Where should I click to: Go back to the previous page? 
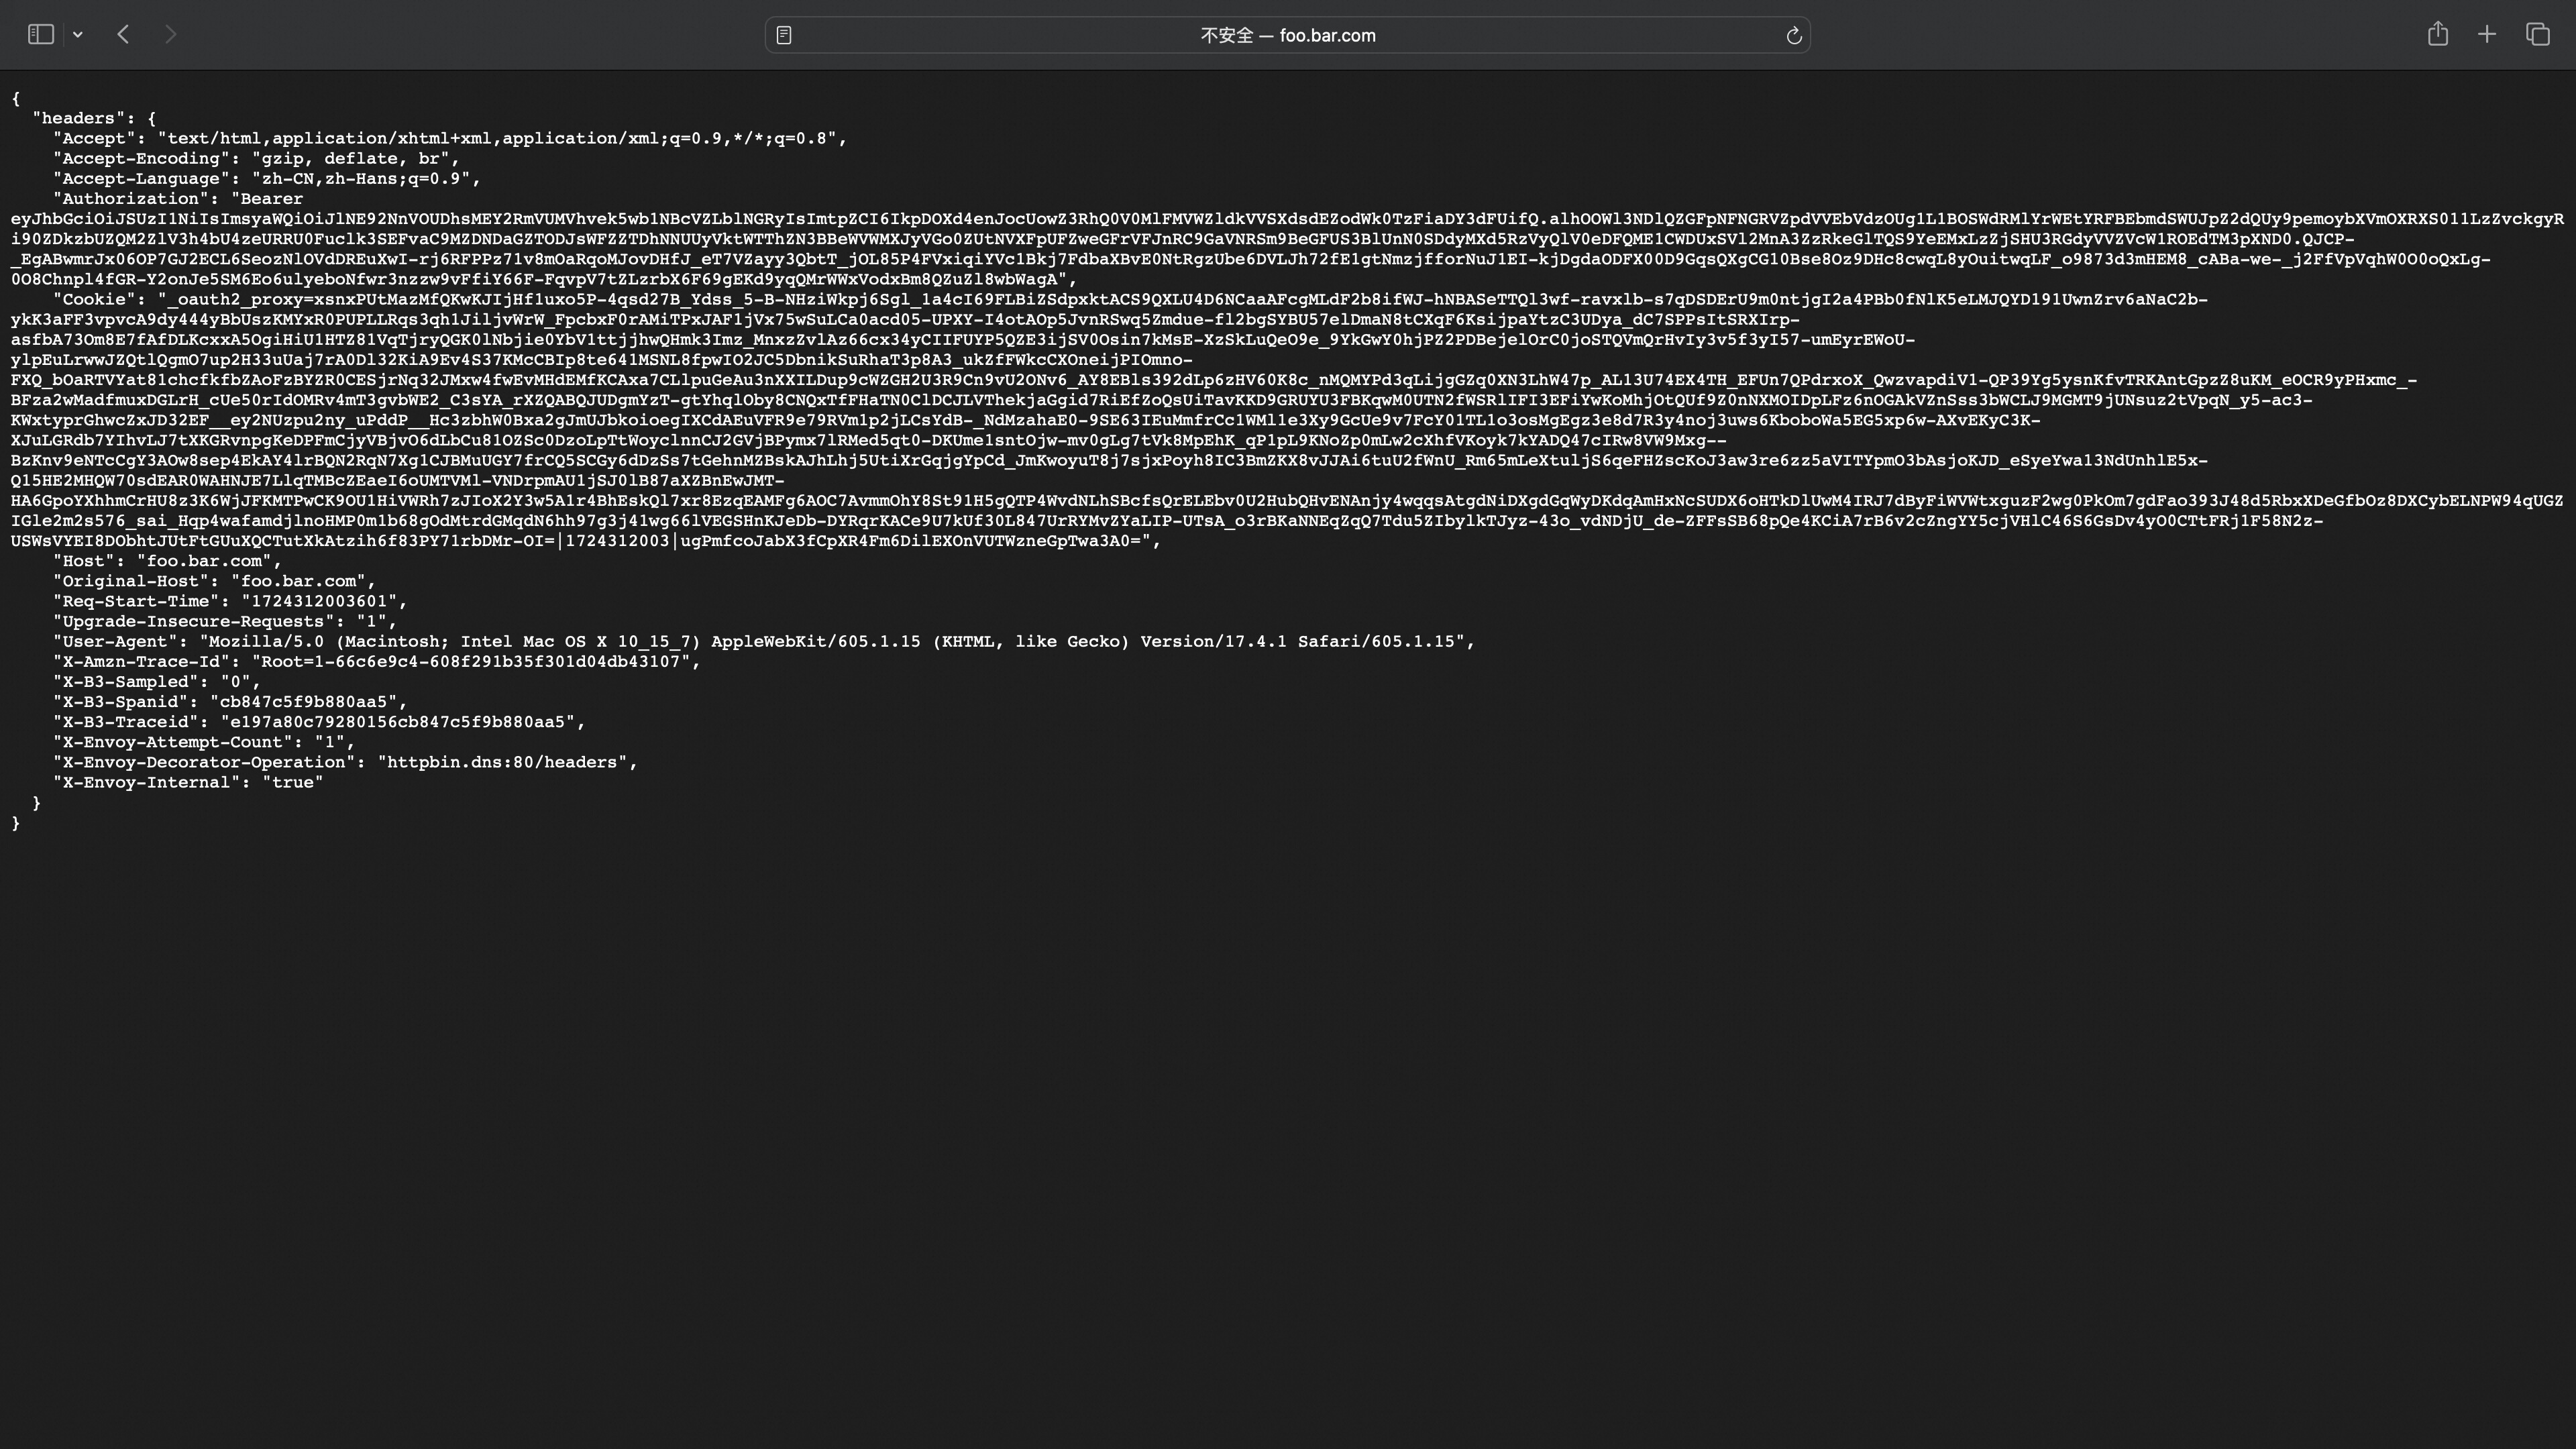[123, 35]
